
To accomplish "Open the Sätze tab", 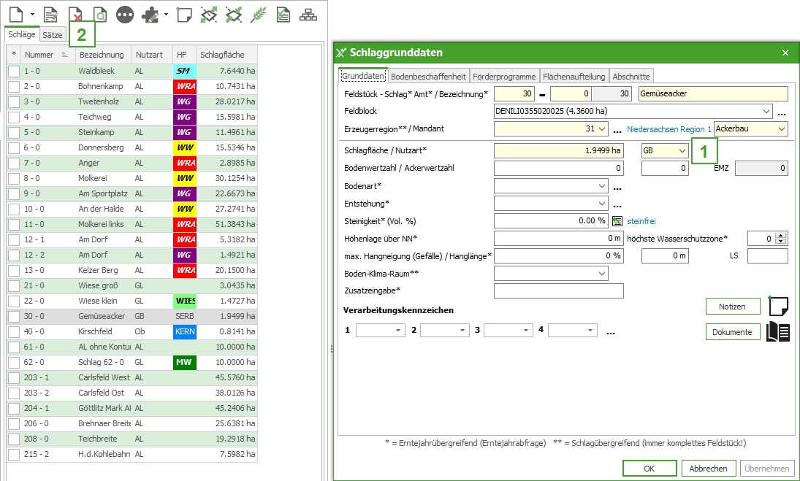I will point(53,34).
